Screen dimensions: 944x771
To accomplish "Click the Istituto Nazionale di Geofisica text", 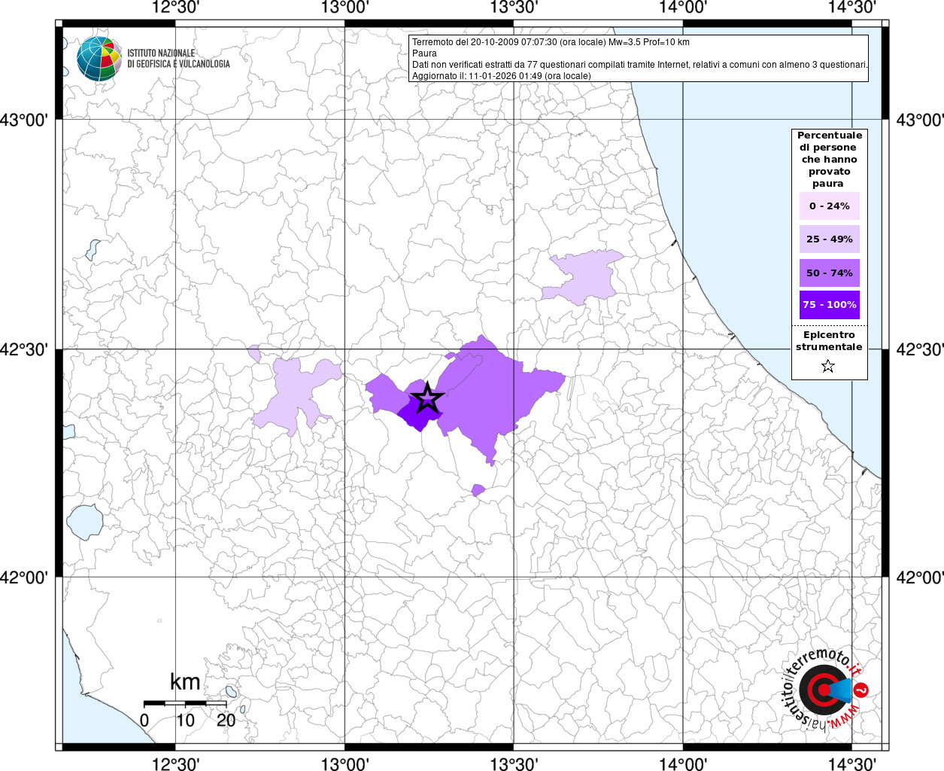I will [178, 59].
